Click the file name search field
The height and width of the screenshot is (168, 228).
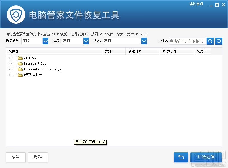click(188, 41)
